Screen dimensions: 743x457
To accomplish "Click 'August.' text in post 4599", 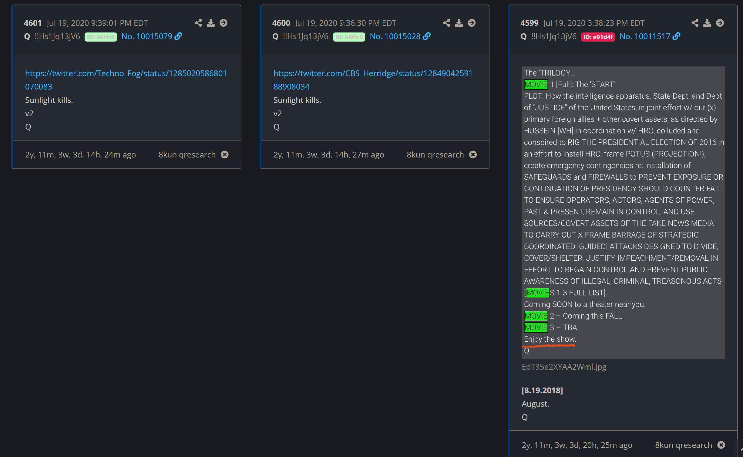I will pyautogui.click(x=535, y=404).
